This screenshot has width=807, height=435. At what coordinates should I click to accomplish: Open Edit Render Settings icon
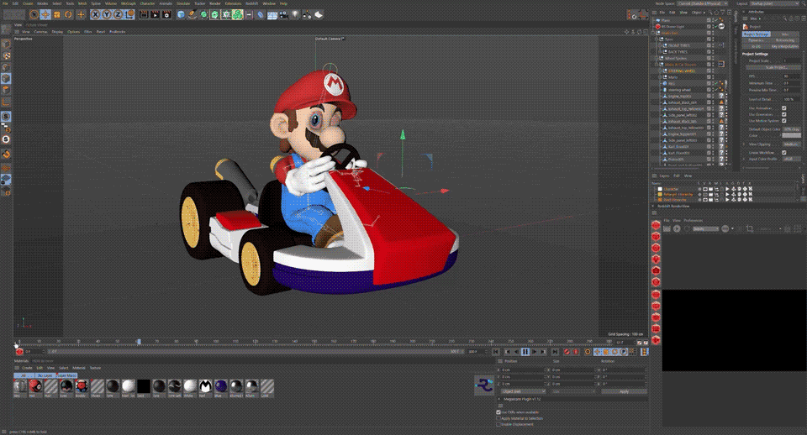[166, 14]
